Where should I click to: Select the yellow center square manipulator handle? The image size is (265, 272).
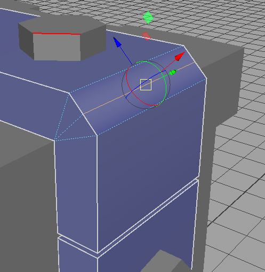(x=146, y=84)
